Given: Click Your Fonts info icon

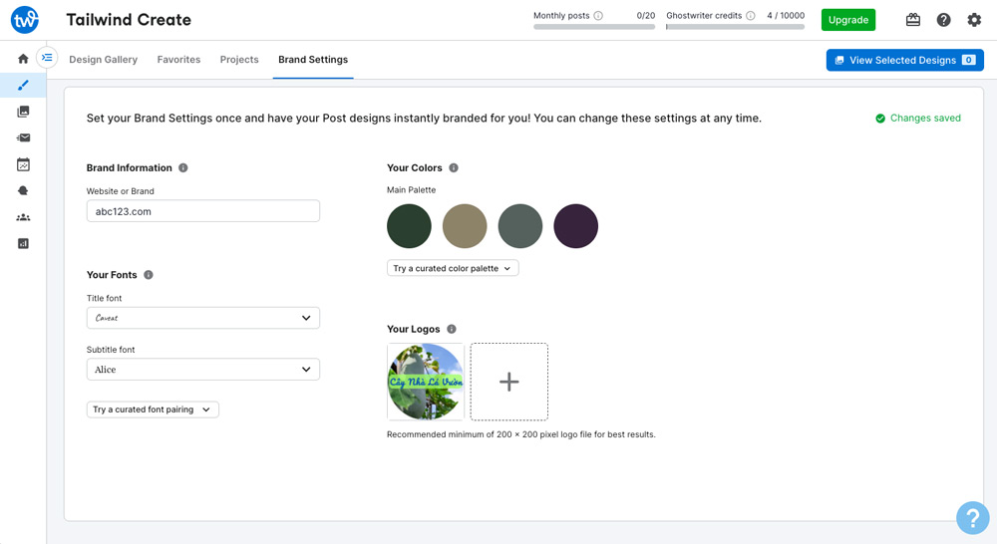Looking at the screenshot, I should point(149,275).
